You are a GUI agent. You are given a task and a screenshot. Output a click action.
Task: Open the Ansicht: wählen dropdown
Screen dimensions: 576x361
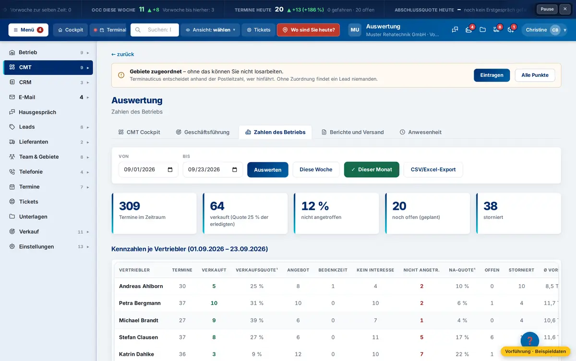[x=210, y=30]
